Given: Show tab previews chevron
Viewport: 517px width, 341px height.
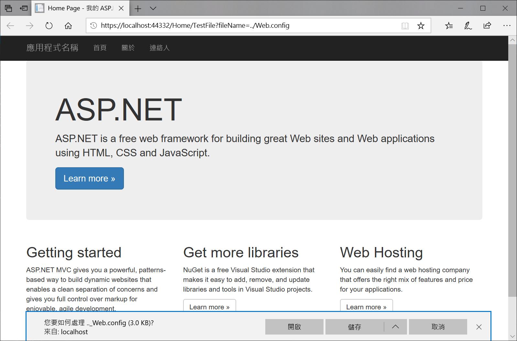Looking at the screenshot, I should 153,8.
